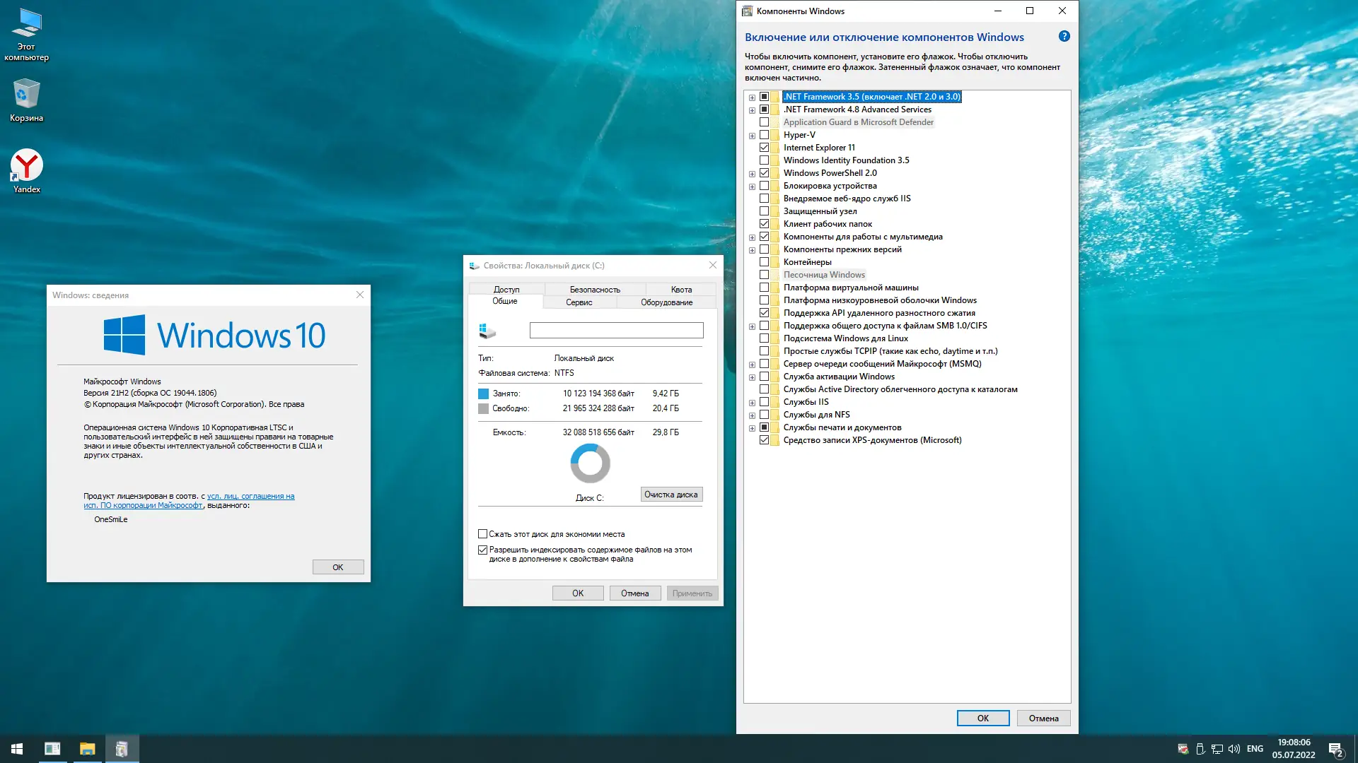Uncheck Internet Explorer 11 component
Viewport: 1358px width, 763px height.
pos(764,148)
